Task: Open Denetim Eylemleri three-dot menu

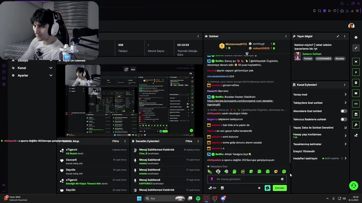Action: [x=198, y=141]
